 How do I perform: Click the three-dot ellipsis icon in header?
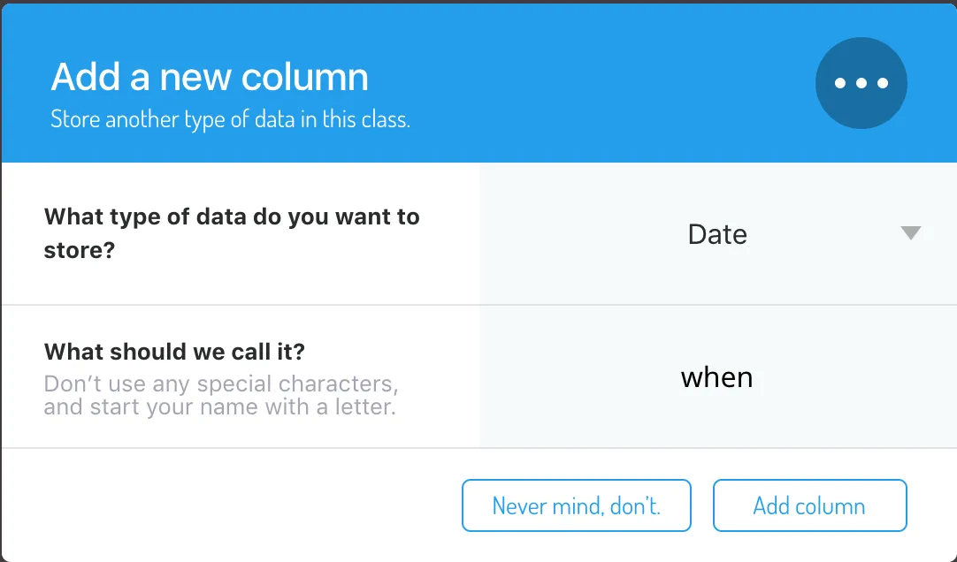pyautogui.click(x=861, y=83)
